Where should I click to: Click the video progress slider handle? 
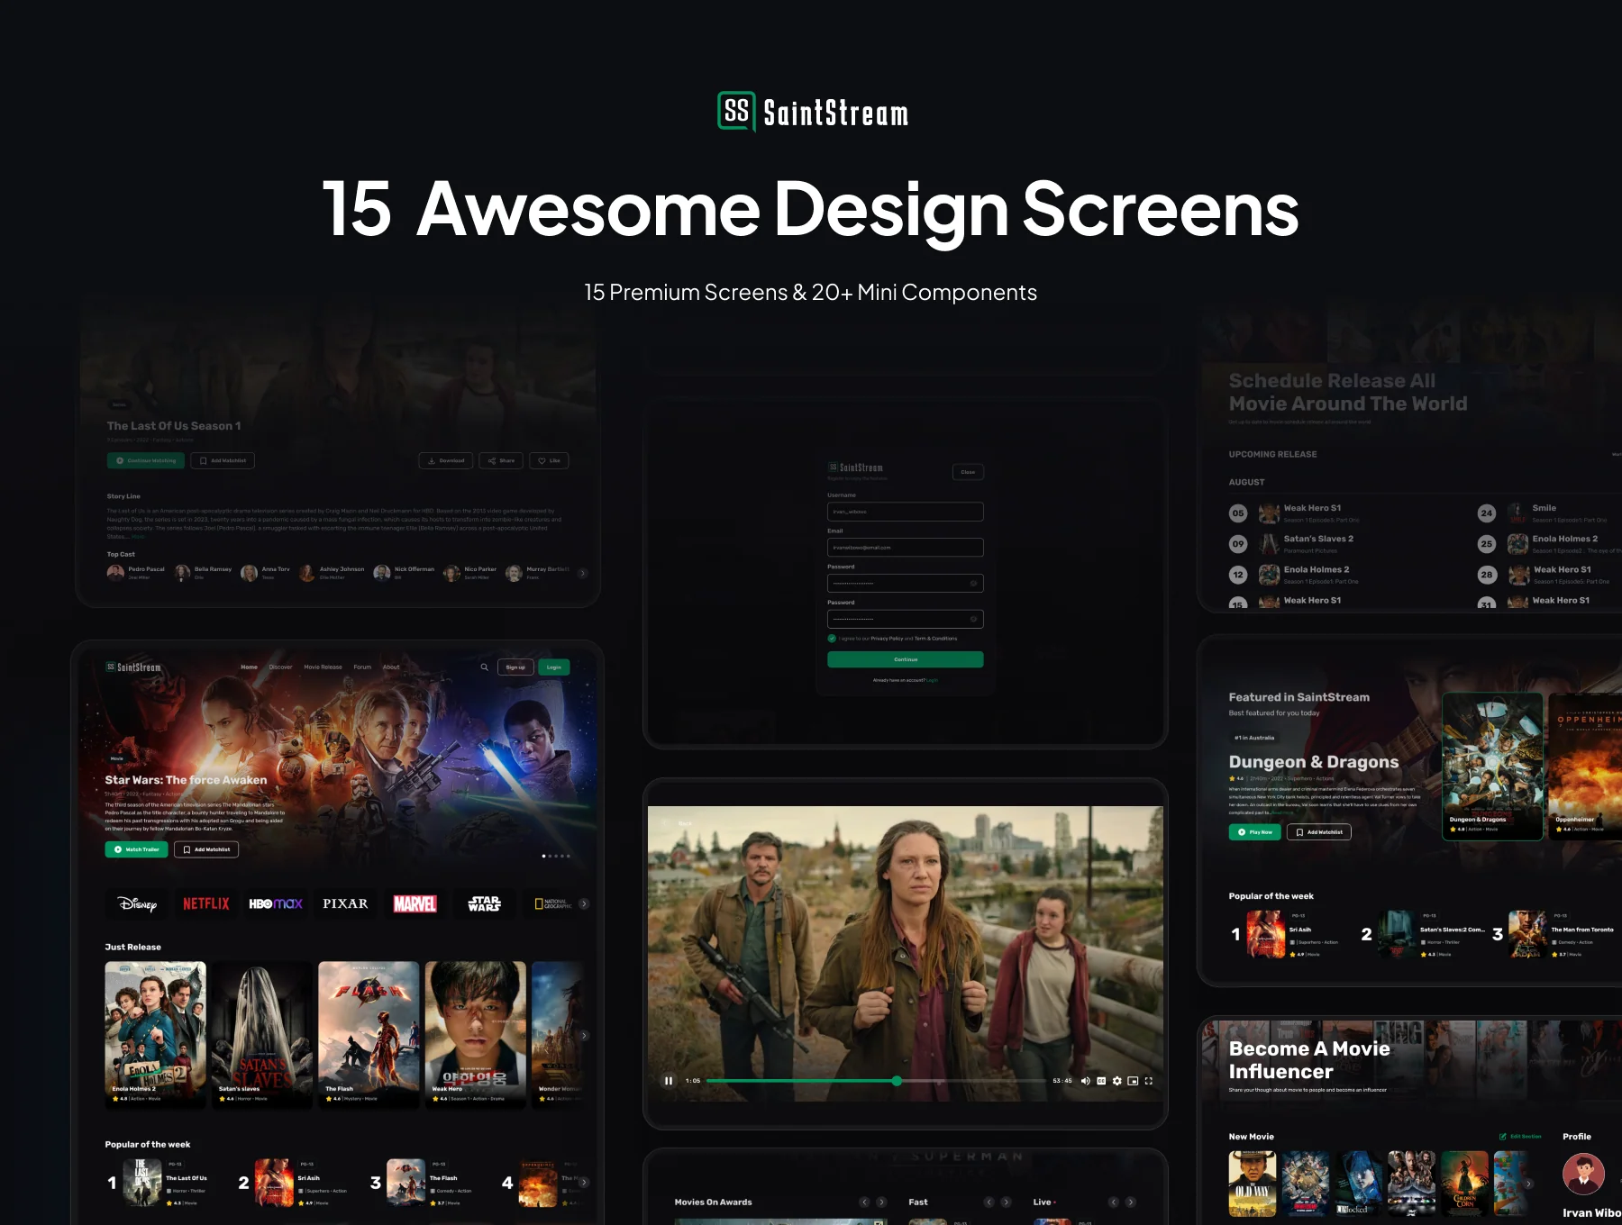click(x=897, y=1081)
